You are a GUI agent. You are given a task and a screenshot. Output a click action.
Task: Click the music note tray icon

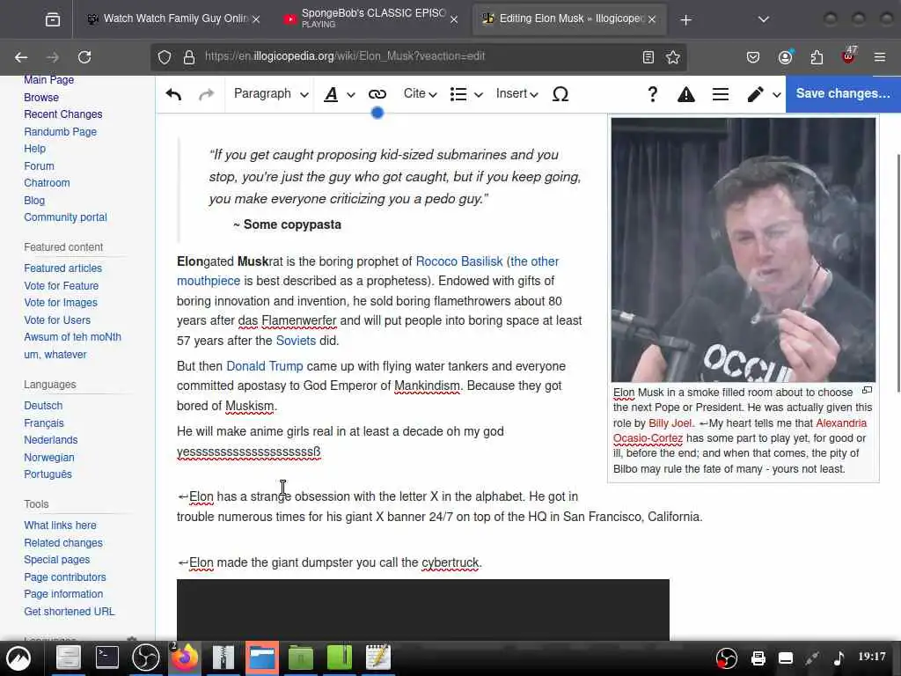[x=839, y=657]
